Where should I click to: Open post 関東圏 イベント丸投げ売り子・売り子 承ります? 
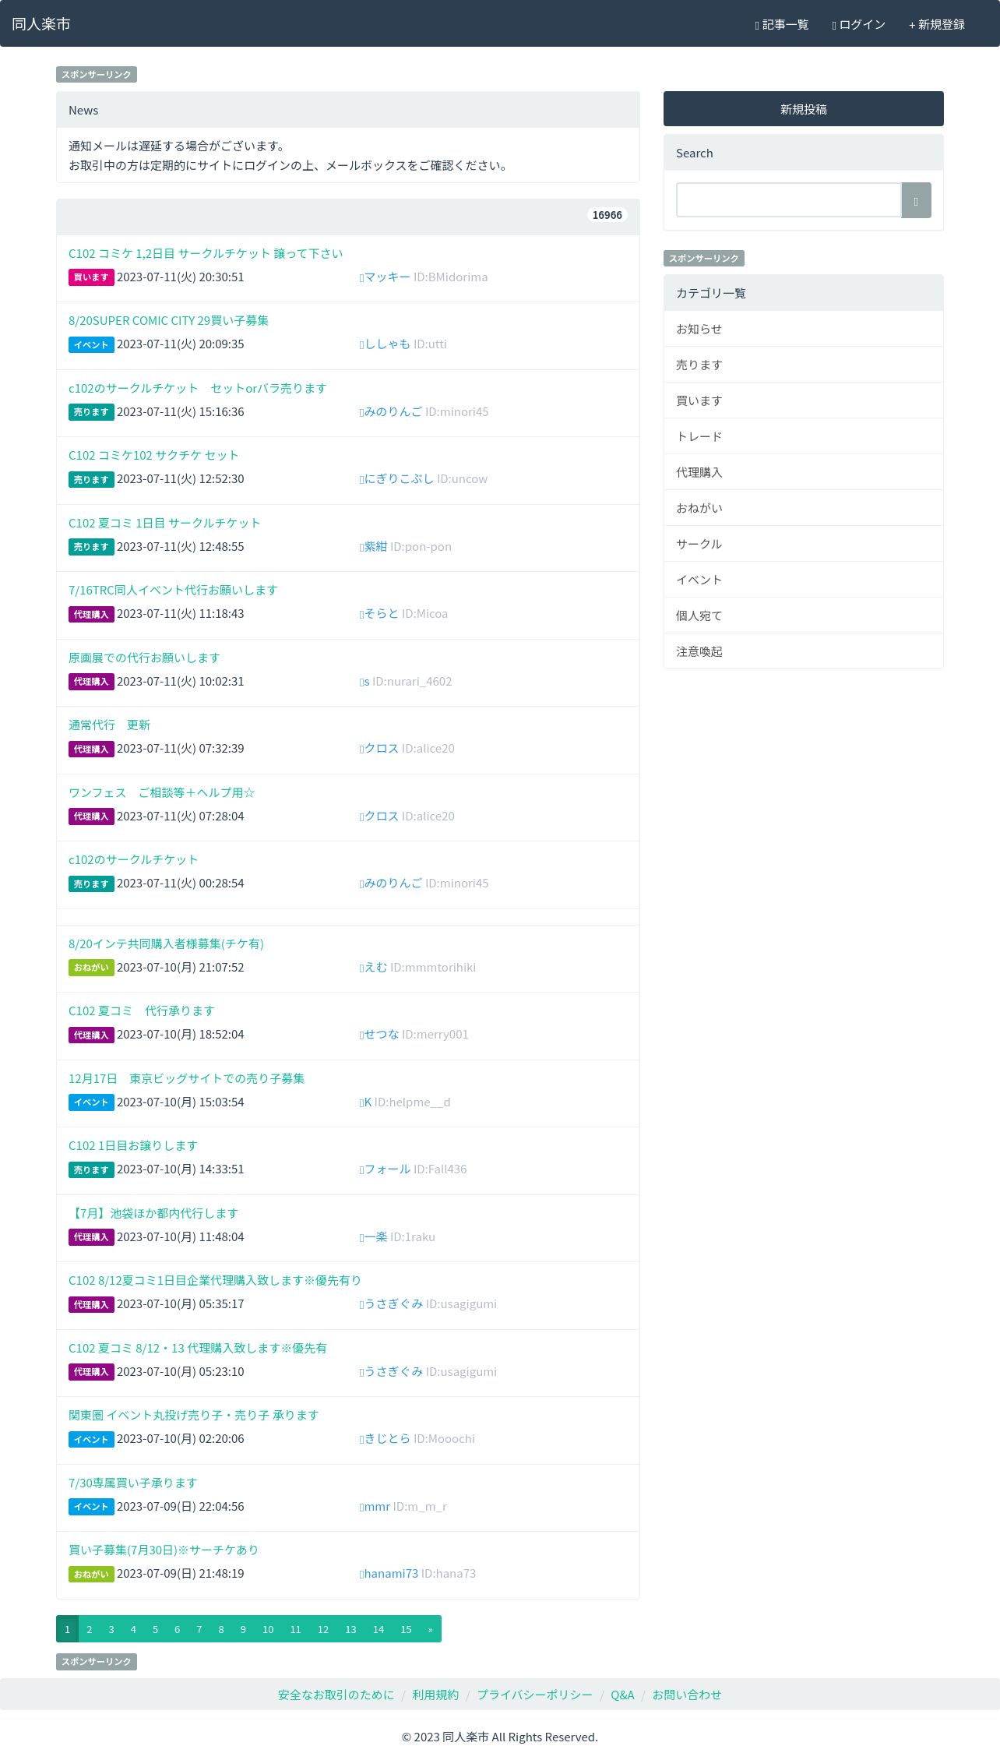pyautogui.click(x=194, y=1415)
